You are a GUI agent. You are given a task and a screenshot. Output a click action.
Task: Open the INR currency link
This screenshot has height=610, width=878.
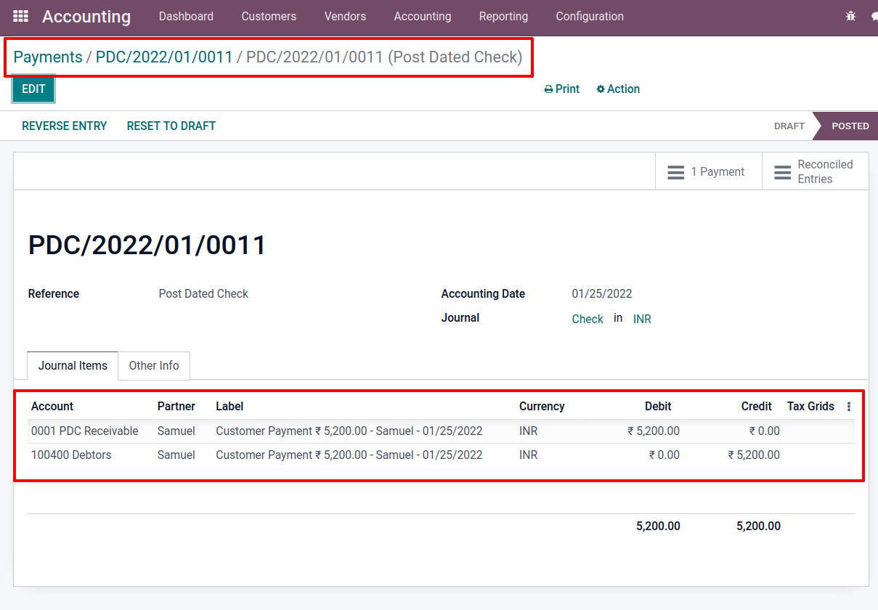642,319
